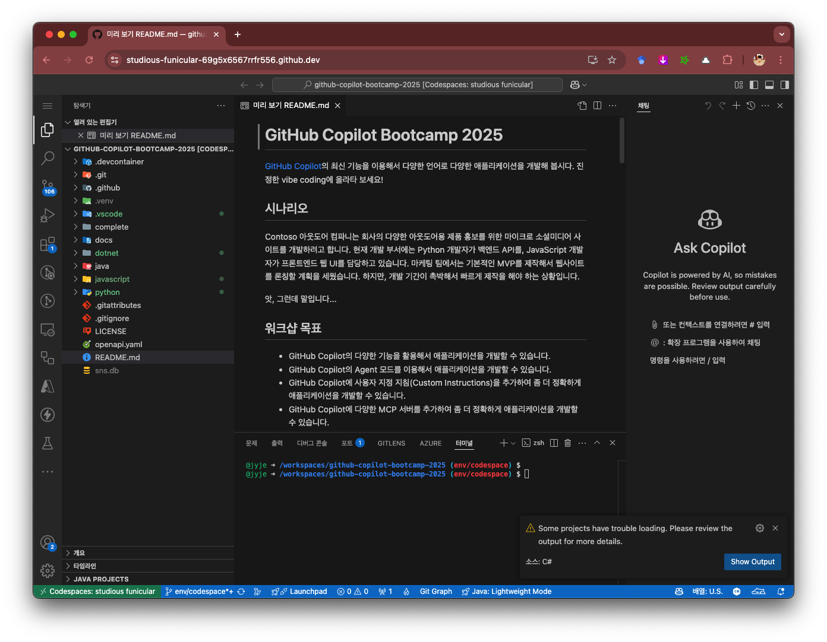Open openapi.yaml file
This screenshot has height=642, width=827.
(x=148, y=345)
